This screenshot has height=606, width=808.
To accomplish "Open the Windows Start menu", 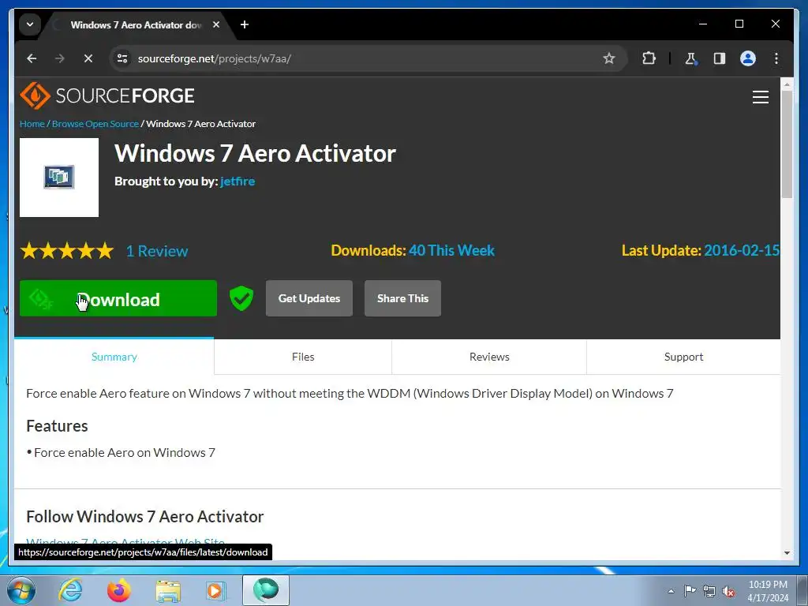I will [21, 590].
